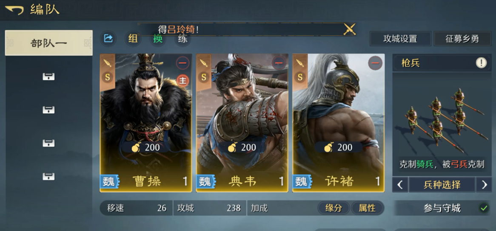Select the 部队一 tab
The height and width of the screenshot is (231, 496).
pos(49,43)
